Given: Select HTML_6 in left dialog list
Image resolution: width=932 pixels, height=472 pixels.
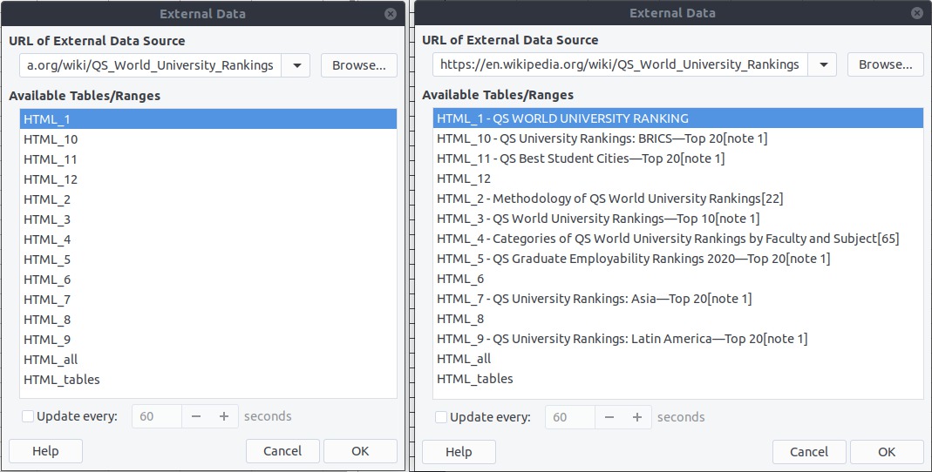Looking at the screenshot, I should pos(208,280).
